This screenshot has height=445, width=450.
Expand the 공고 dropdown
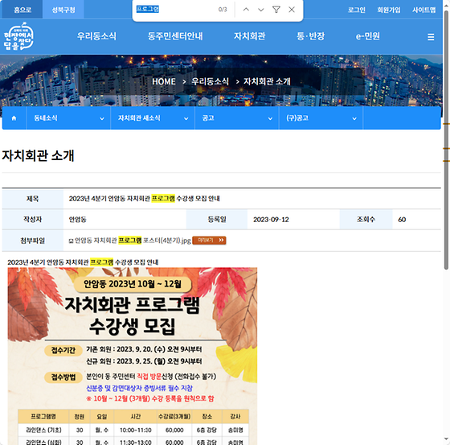(x=237, y=118)
